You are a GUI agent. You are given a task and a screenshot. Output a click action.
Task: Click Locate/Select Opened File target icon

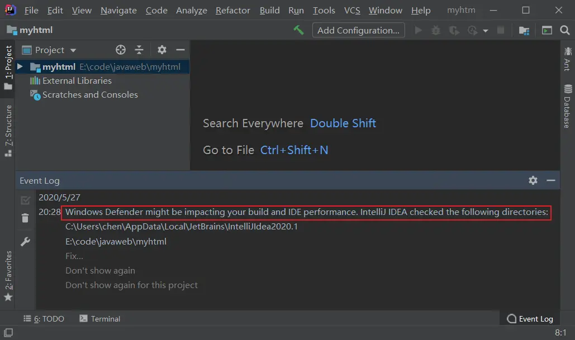(121, 50)
